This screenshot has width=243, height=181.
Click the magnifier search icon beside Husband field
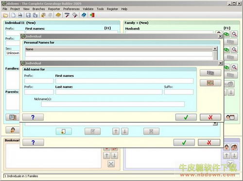[234, 34]
